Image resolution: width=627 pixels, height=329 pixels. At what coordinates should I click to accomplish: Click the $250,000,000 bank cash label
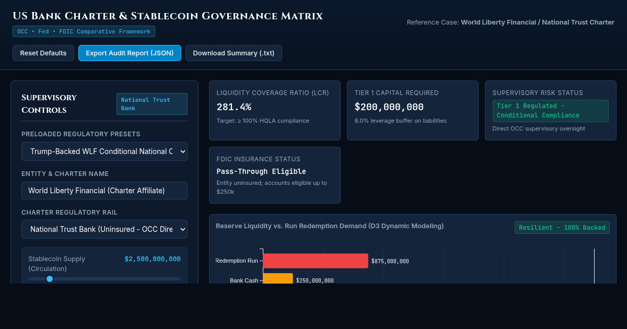tap(315, 280)
